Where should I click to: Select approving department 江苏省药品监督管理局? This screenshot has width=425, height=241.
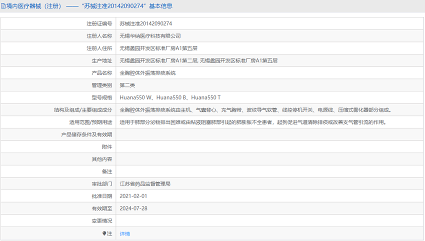[145, 184]
